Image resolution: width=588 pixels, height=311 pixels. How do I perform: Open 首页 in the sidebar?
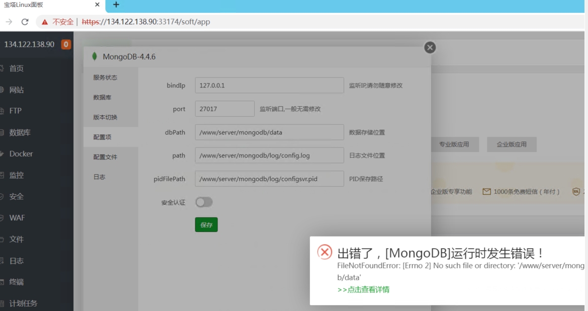(16, 68)
